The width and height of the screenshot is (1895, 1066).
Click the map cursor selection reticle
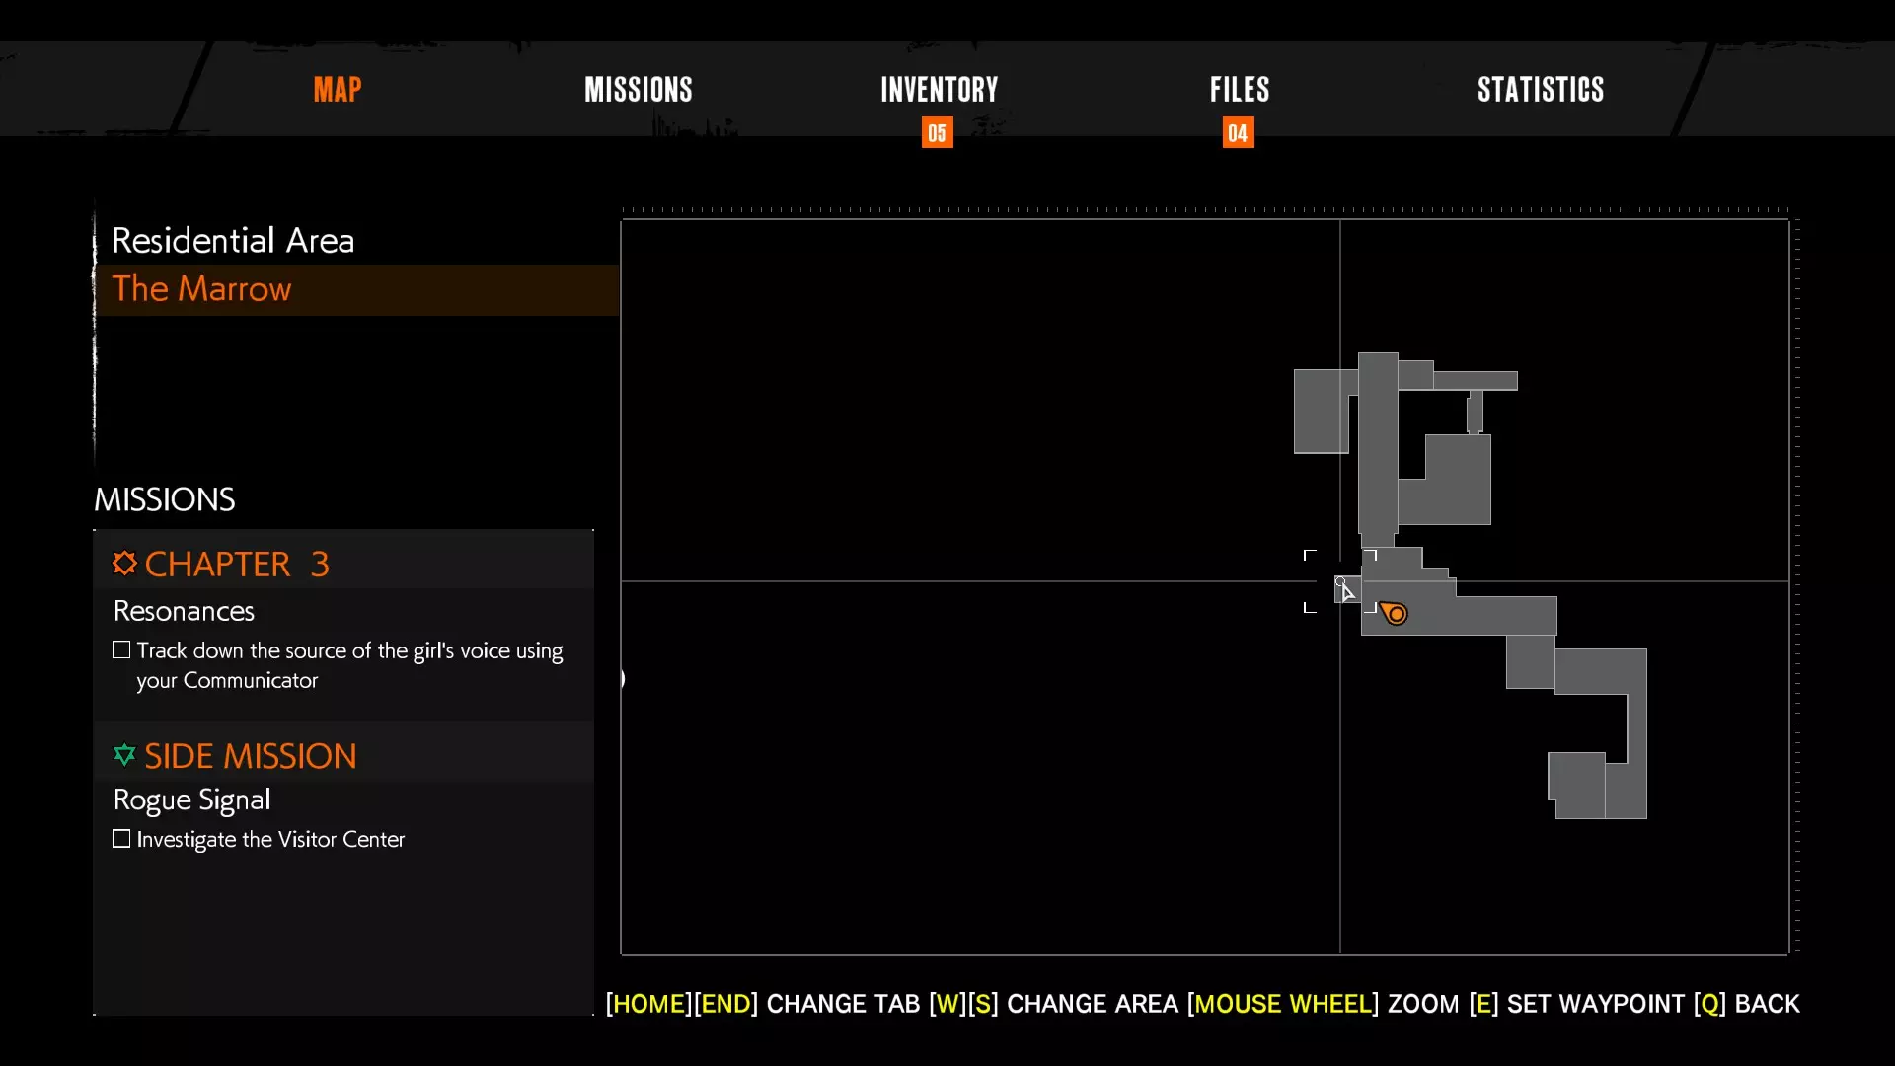coord(1340,582)
